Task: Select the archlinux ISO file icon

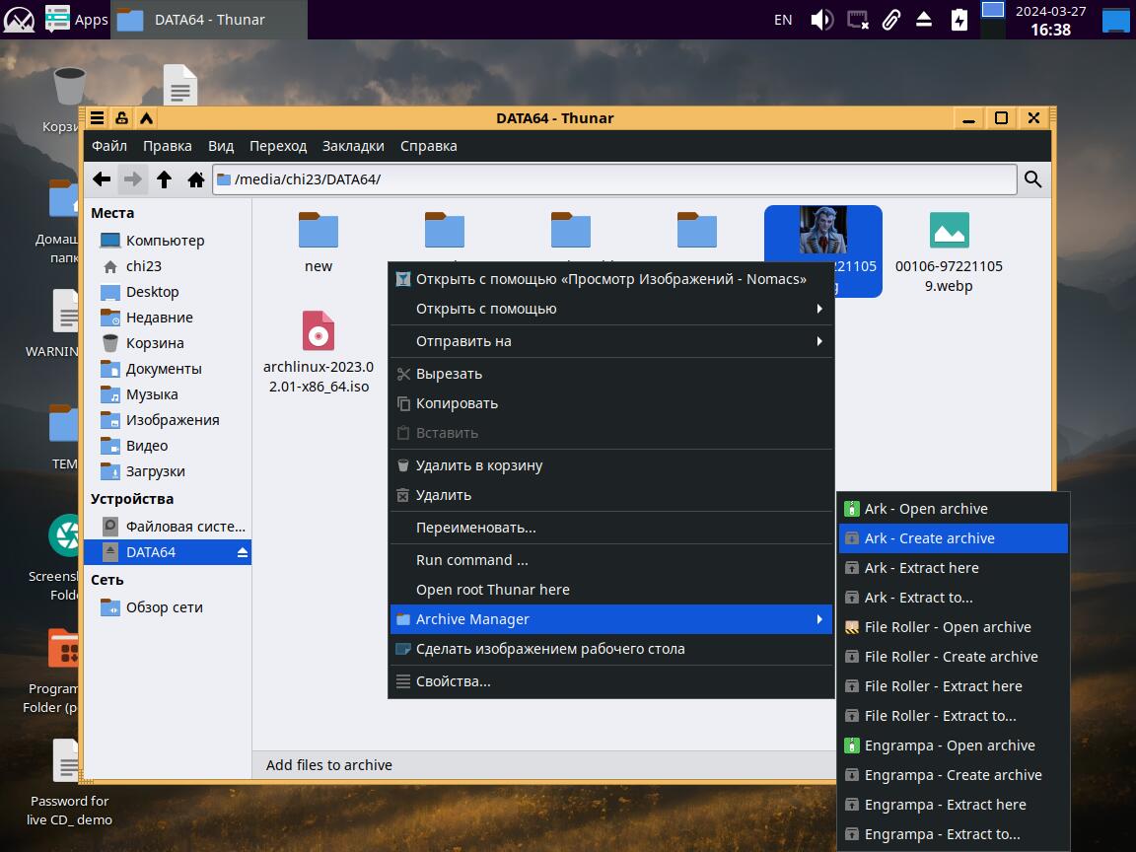Action: pyautogui.click(x=319, y=330)
